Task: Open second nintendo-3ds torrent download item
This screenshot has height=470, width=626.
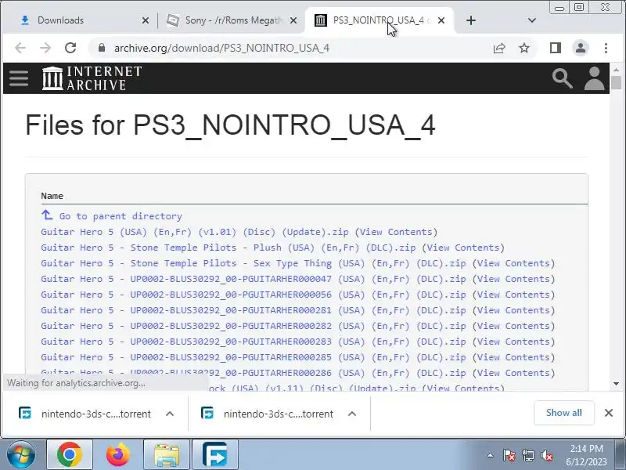Action: tap(267, 414)
